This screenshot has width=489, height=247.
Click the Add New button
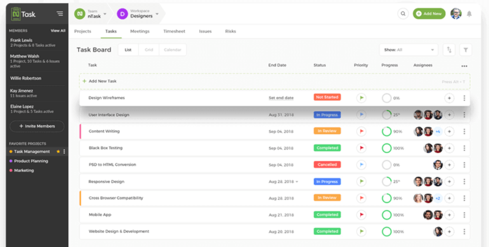[429, 14]
